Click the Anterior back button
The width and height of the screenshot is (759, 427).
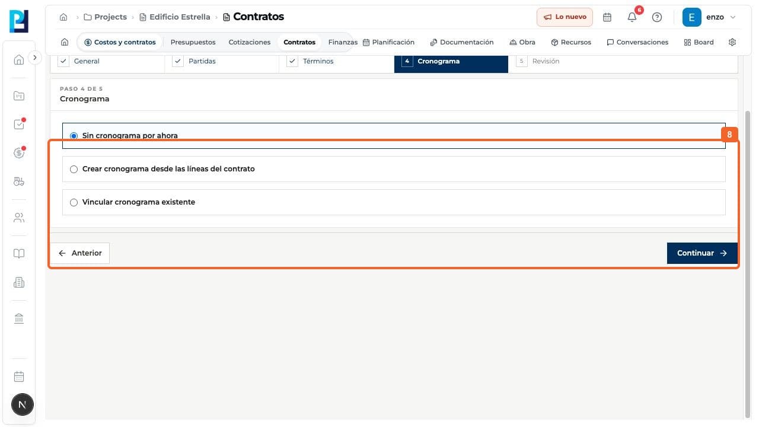[x=80, y=253]
